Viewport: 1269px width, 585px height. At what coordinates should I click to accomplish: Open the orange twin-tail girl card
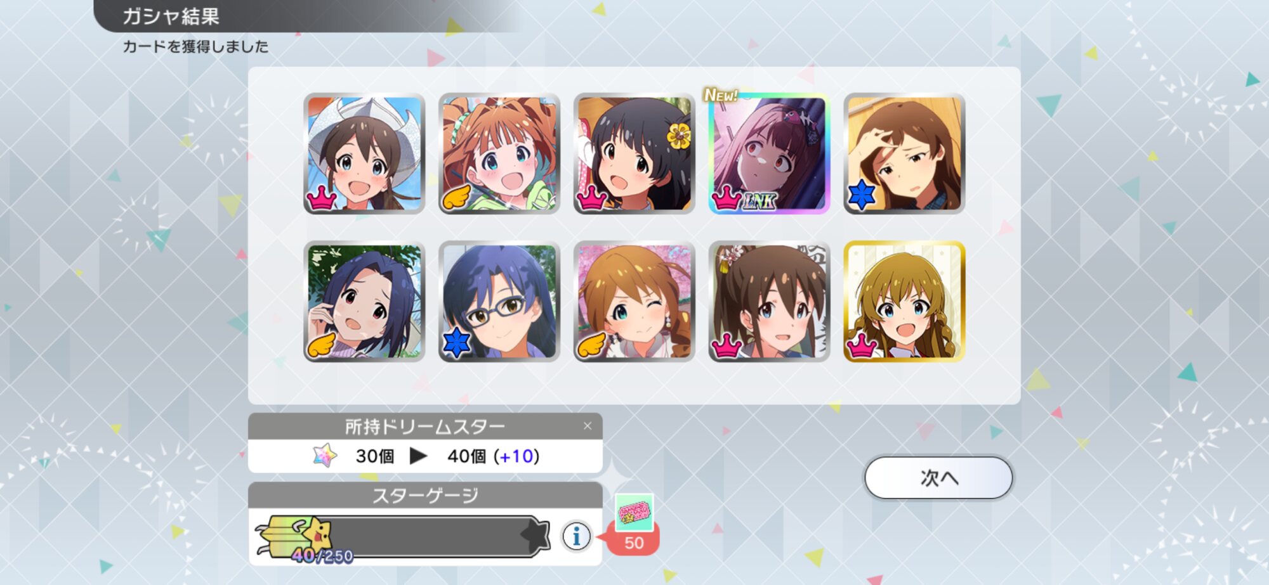pyautogui.click(x=499, y=153)
